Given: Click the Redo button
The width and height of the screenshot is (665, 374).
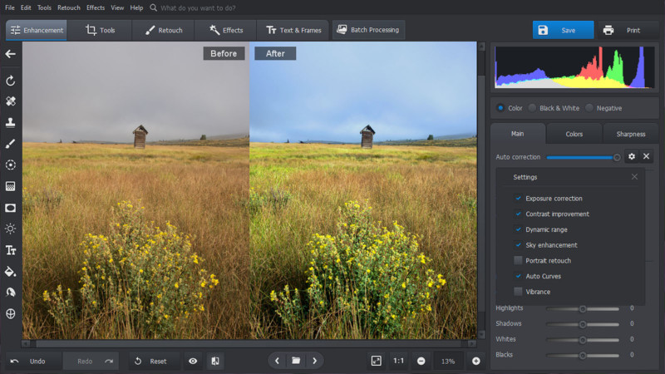Looking at the screenshot, I should click(x=91, y=361).
